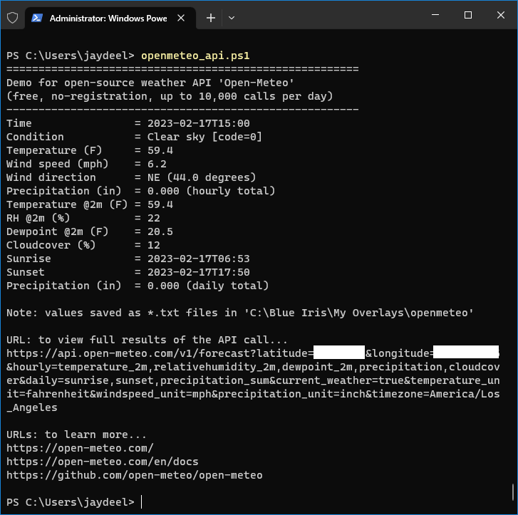The width and height of the screenshot is (518, 515).
Task: Click the openmeteo_api.ps1 command text
Action: (x=195, y=56)
